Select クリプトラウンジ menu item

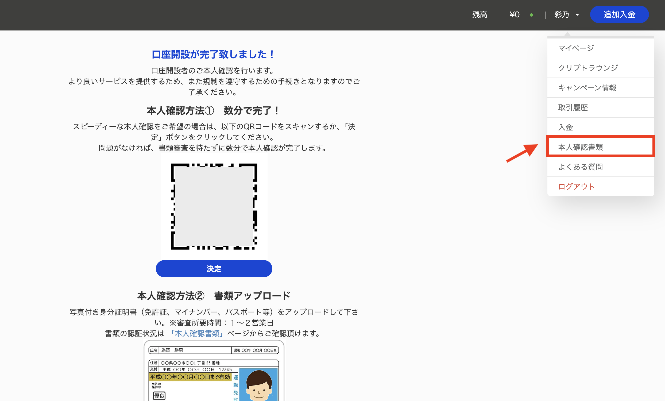click(x=601, y=68)
